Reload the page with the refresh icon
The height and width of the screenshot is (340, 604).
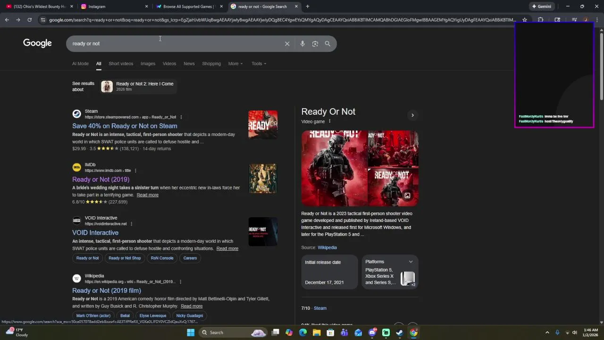[29, 20]
